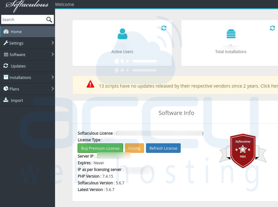Open the Settings menu item
The height and width of the screenshot is (207, 278).
pyautogui.click(x=27, y=43)
